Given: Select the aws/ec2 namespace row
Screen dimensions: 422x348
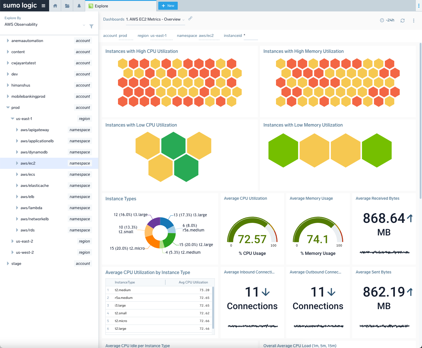Looking at the screenshot, I should click(49, 163).
